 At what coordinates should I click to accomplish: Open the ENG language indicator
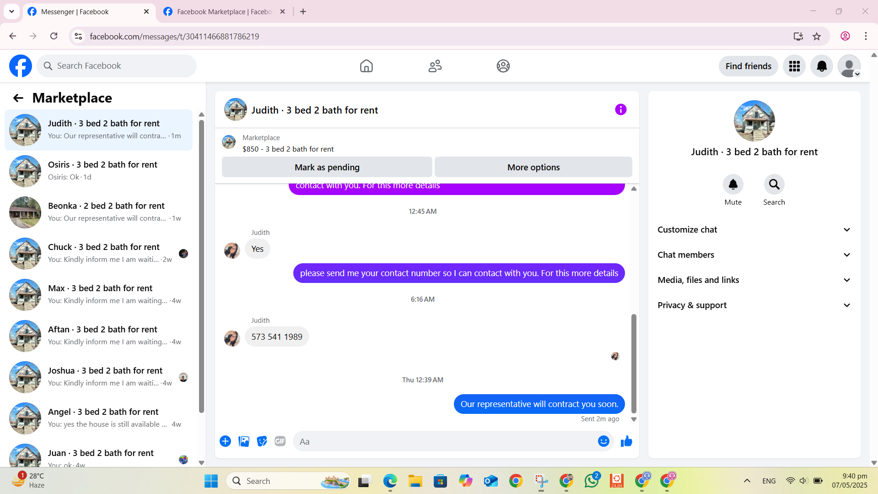click(769, 481)
